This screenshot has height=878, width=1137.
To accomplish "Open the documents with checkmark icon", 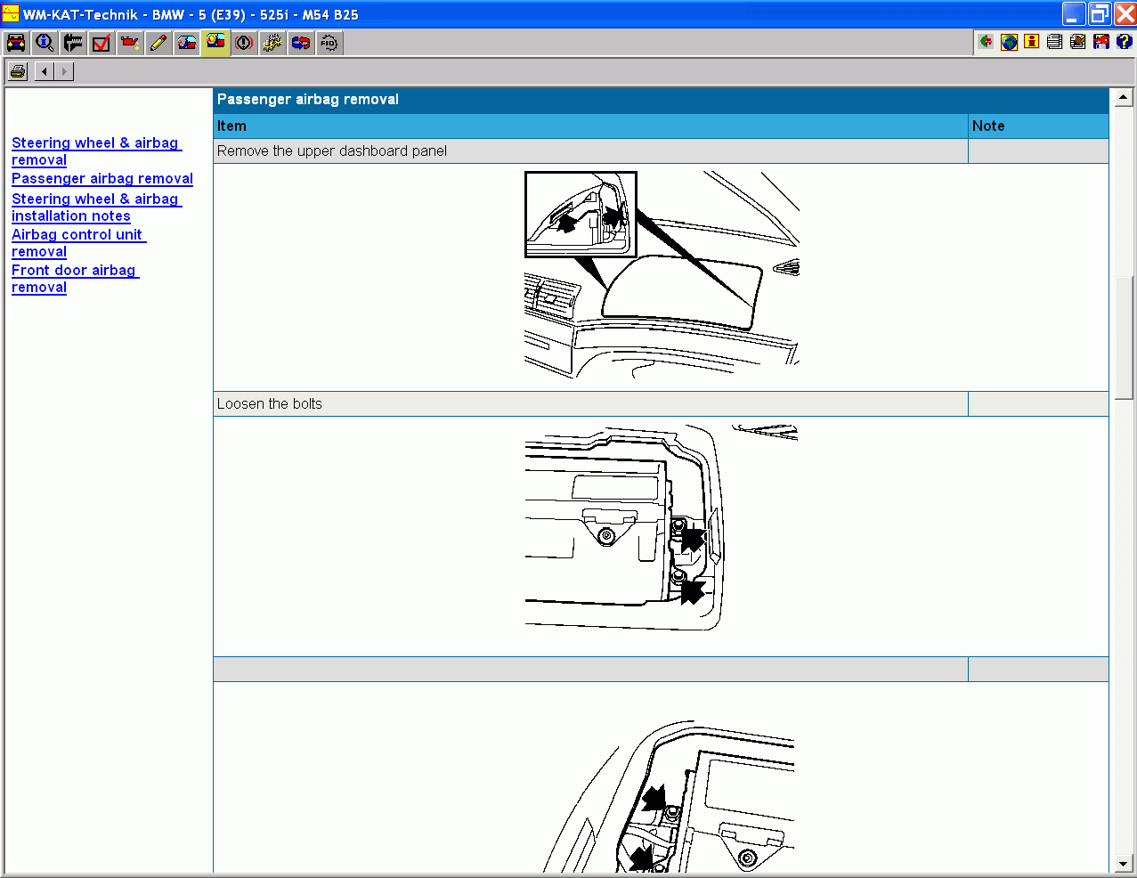I will click(1078, 42).
